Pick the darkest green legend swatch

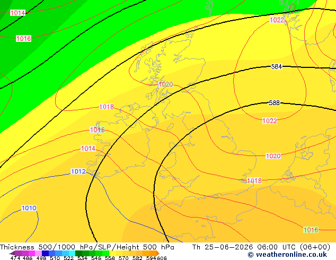click(x=78, y=253)
